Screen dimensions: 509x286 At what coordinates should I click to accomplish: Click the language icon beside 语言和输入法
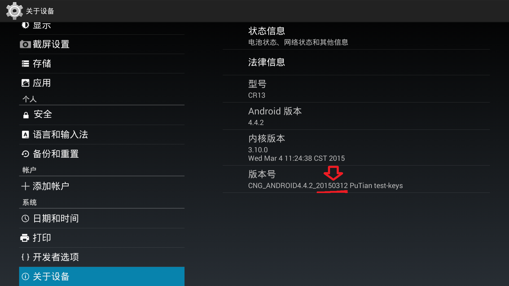(x=25, y=135)
